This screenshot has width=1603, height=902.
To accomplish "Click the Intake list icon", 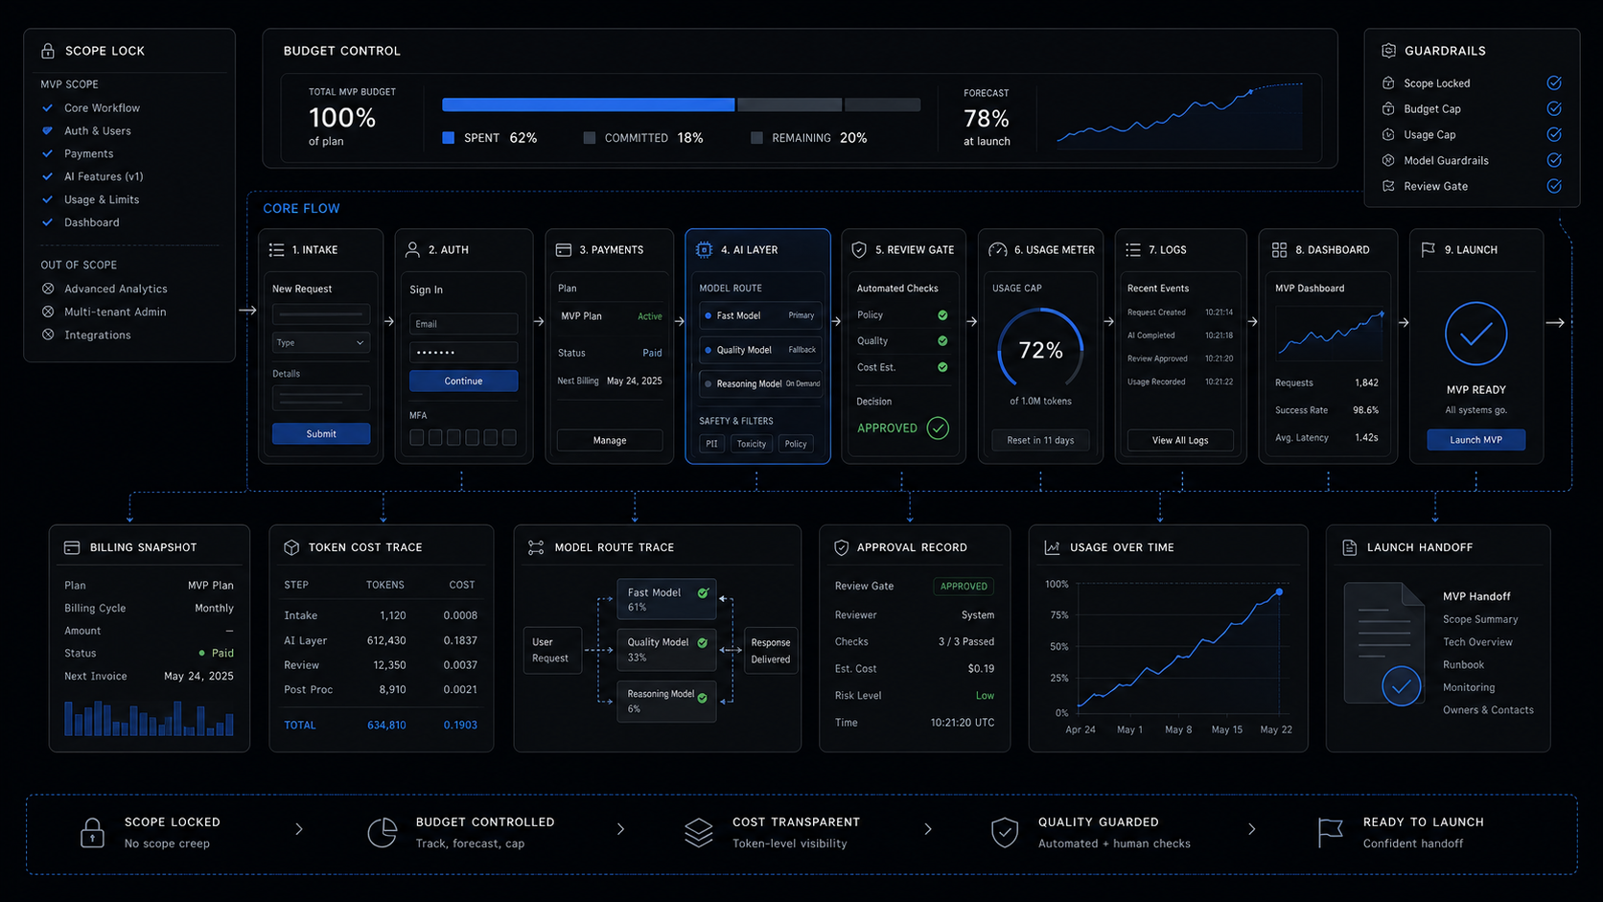I will coord(276,250).
